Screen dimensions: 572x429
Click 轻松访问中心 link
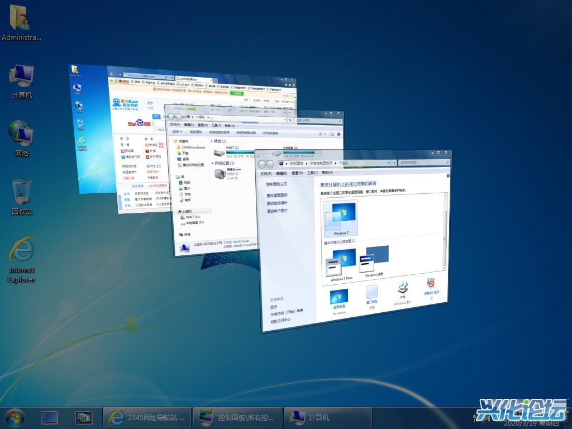(280, 321)
